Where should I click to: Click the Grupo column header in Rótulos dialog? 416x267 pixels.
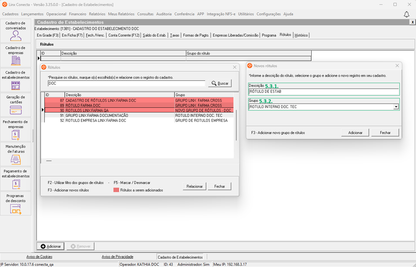[x=204, y=95]
